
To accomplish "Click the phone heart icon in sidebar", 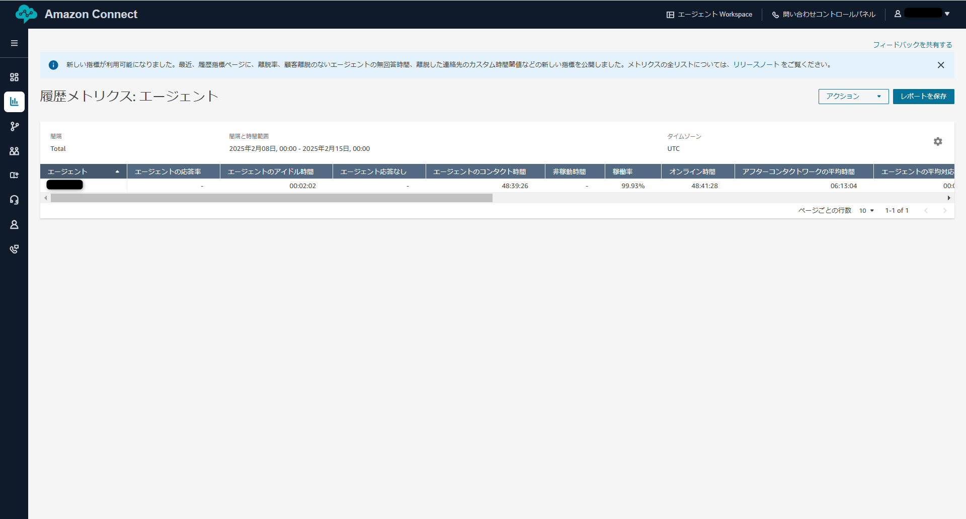I will [14, 249].
